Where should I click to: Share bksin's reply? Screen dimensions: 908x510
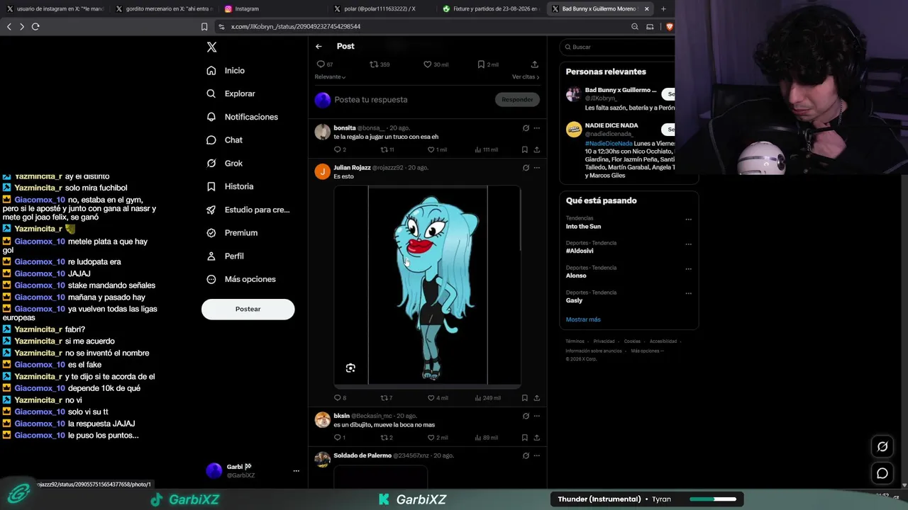coord(536,437)
